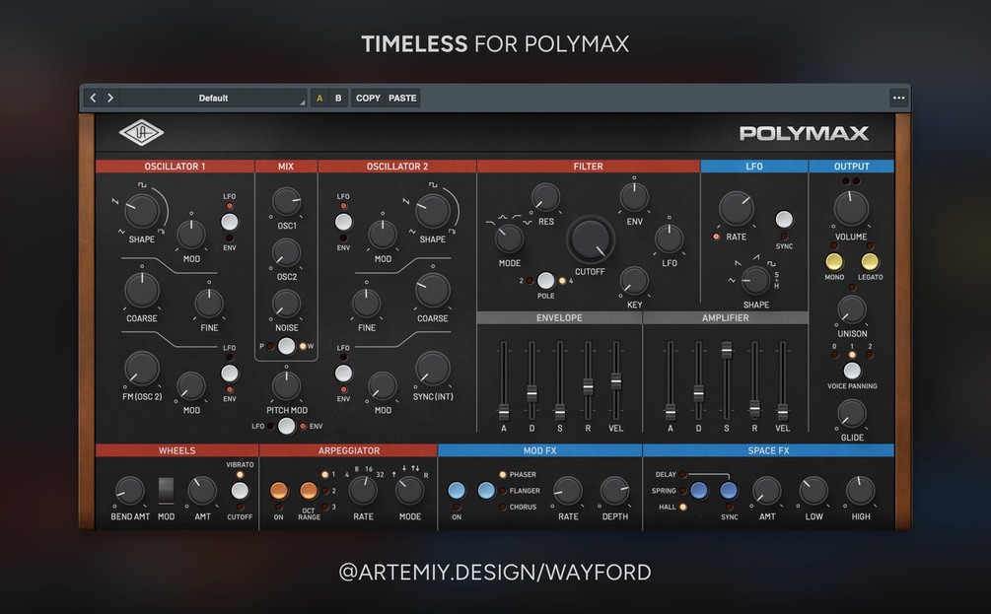
Task: Click the FM (OSC 2) knob
Action: [142, 369]
